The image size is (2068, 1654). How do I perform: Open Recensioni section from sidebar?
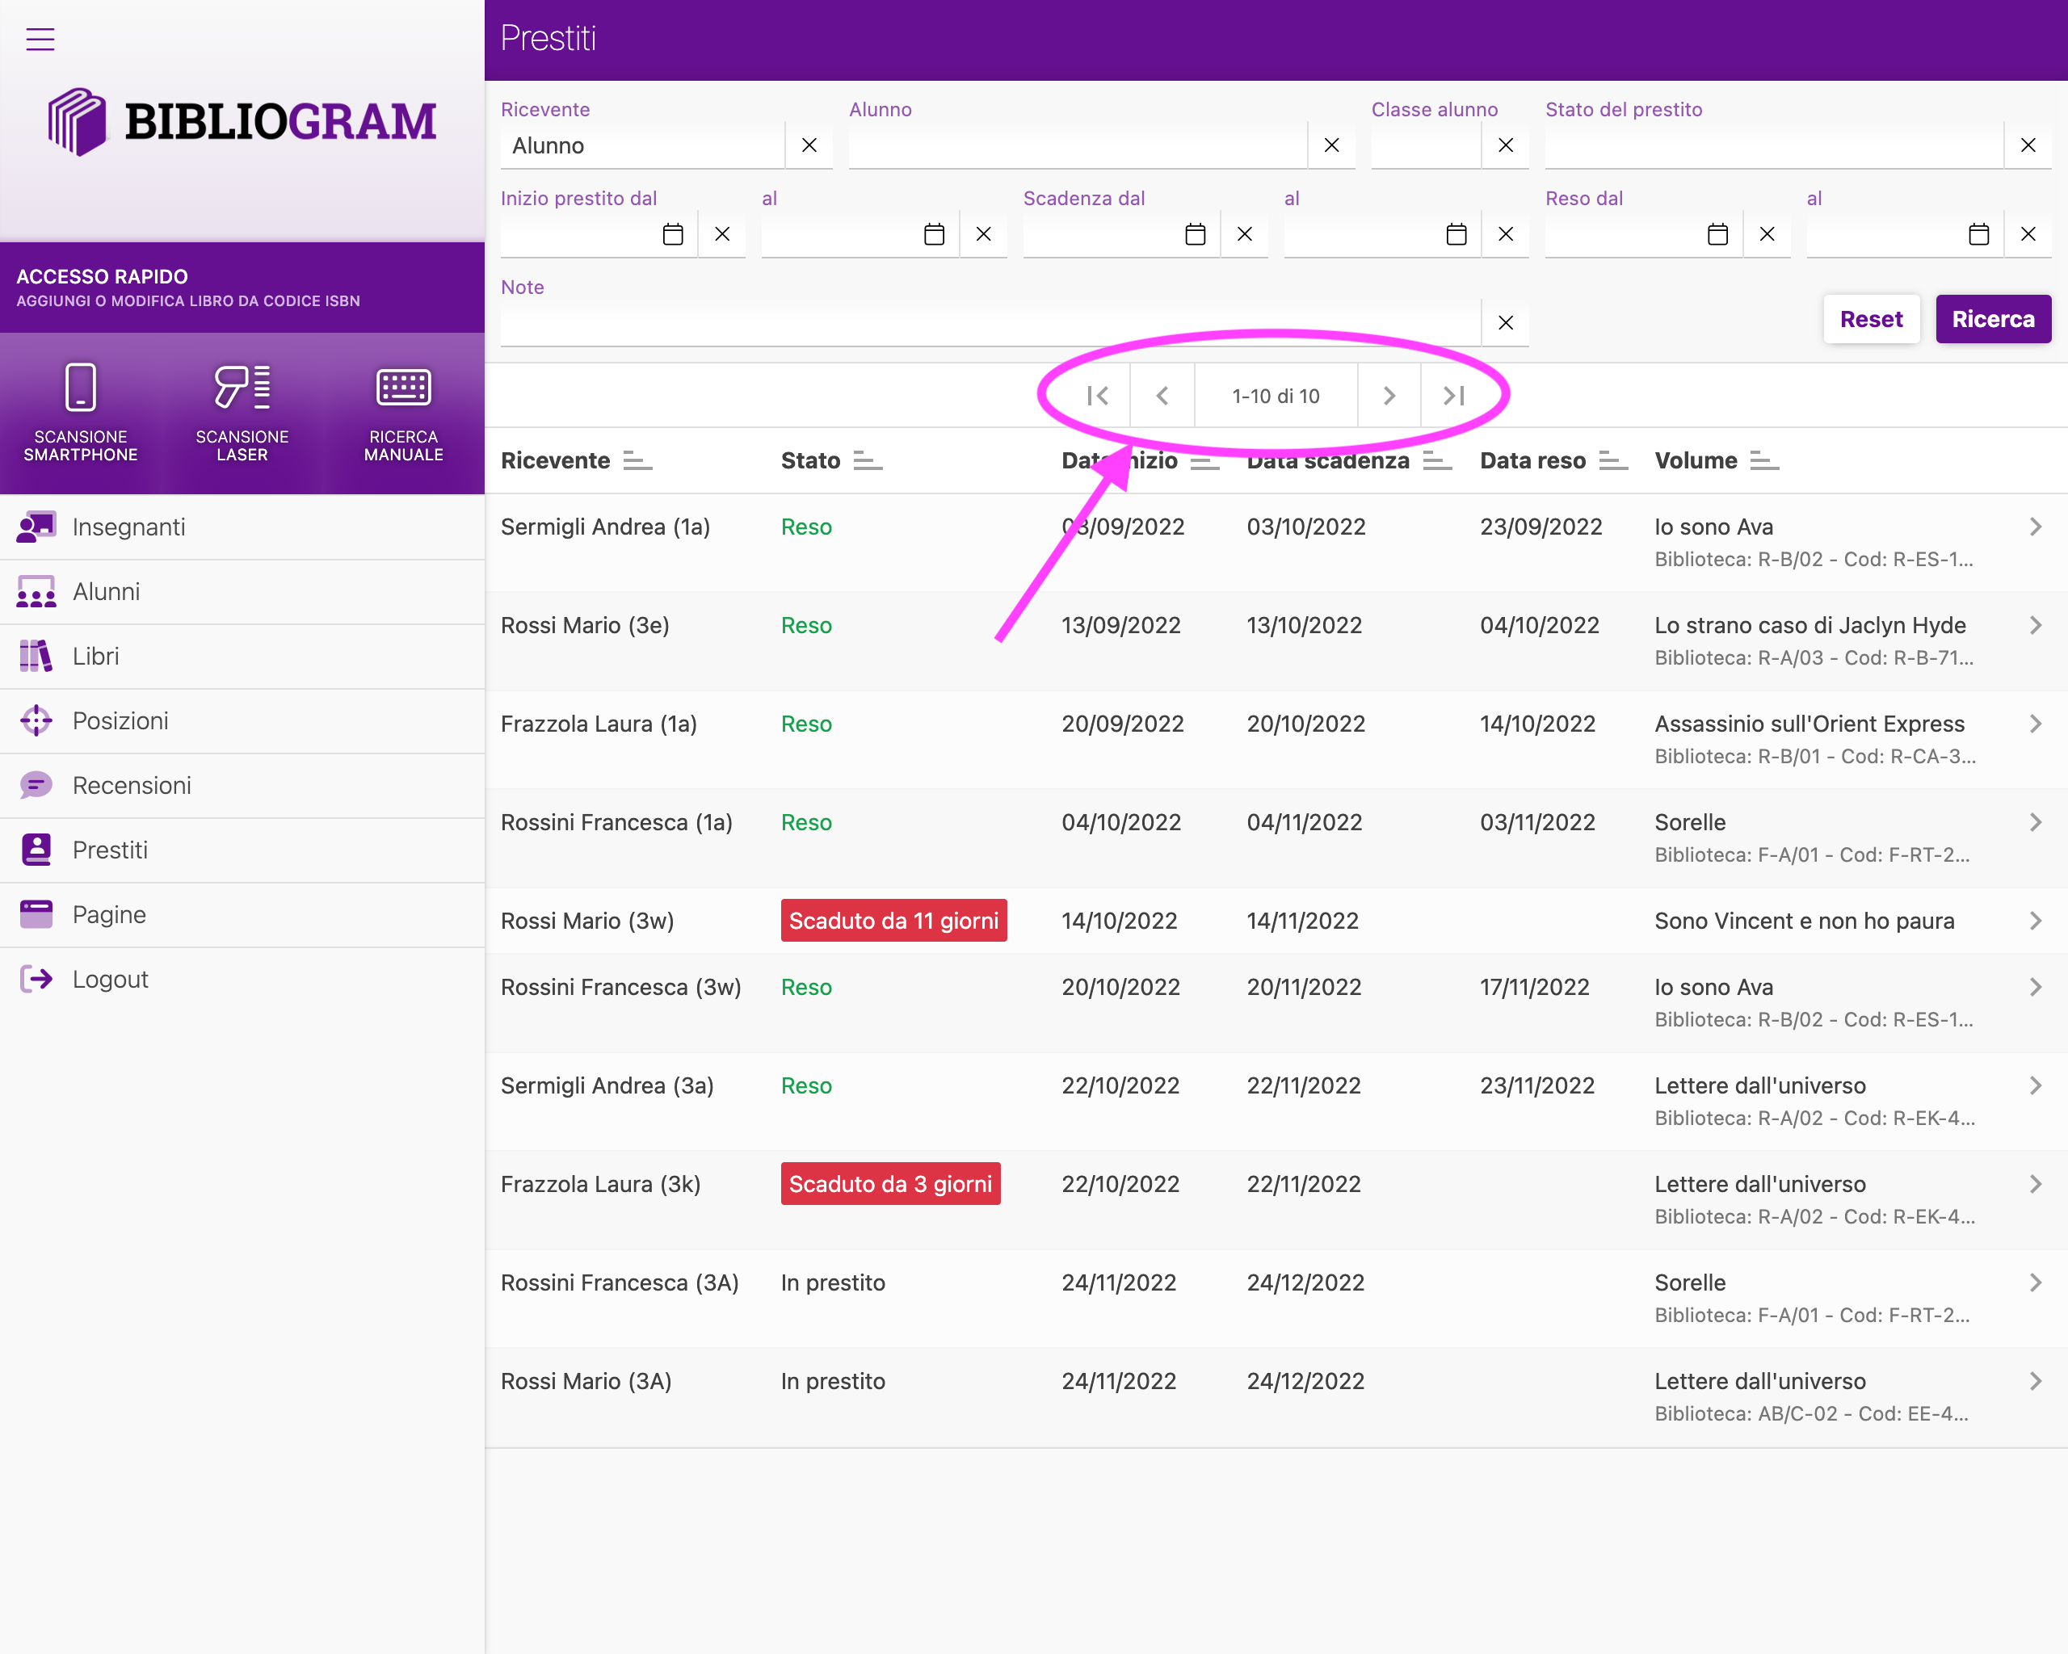click(x=132, y=787)
